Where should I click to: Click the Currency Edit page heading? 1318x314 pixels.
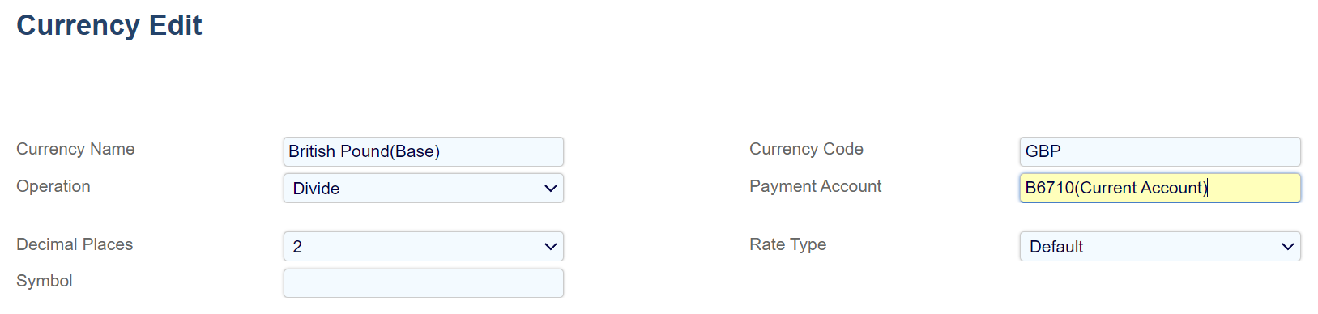click(x=109, y=25)
